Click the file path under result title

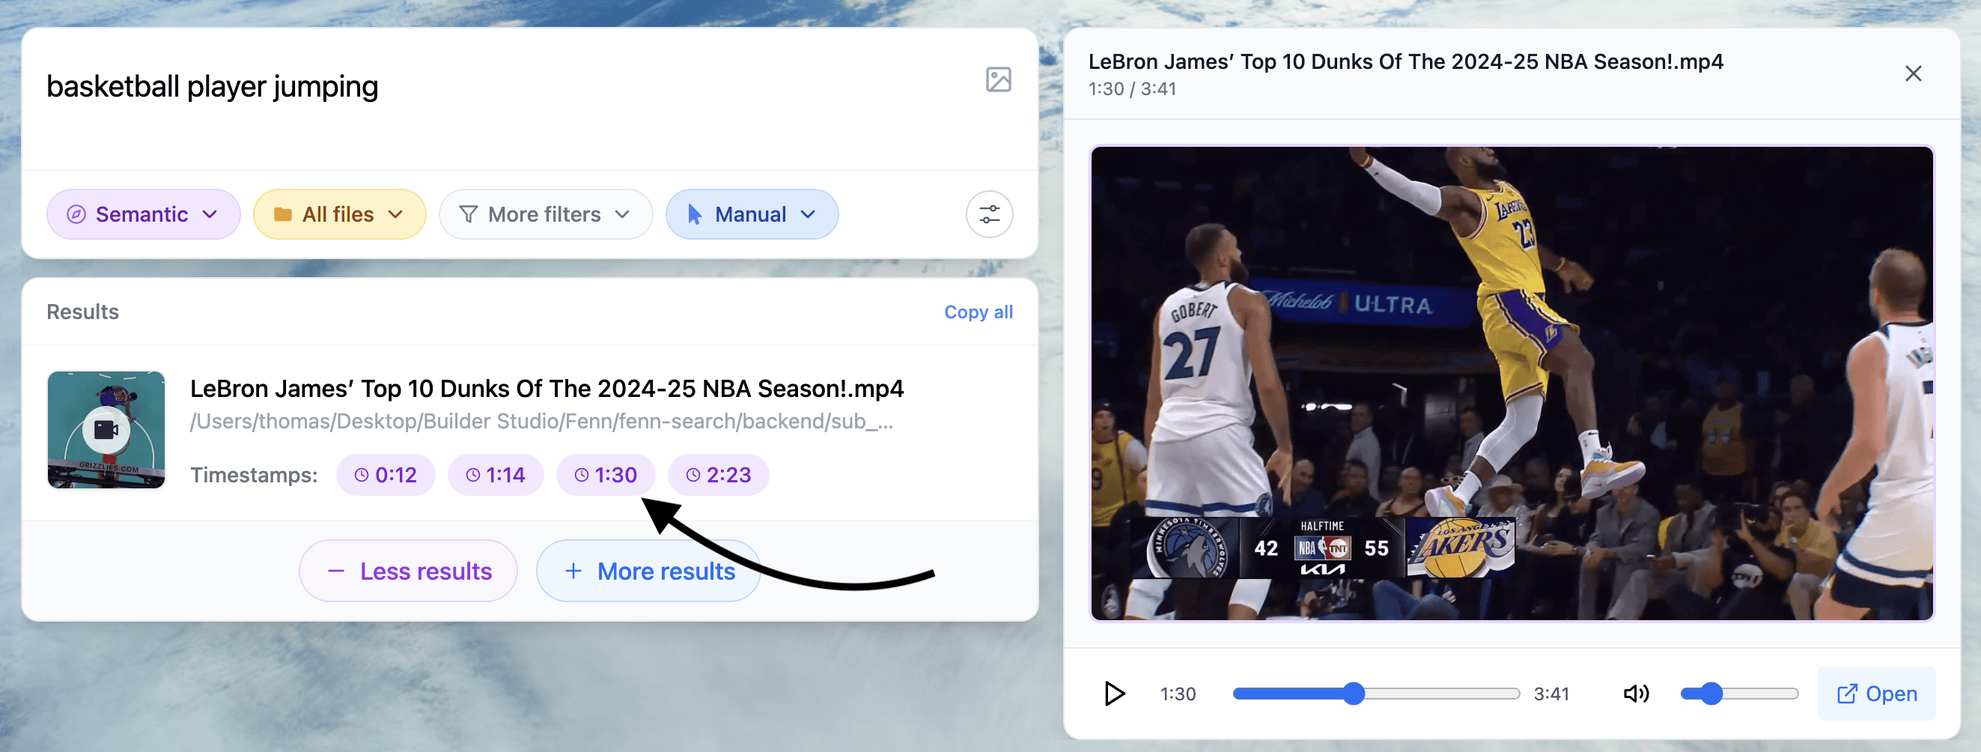pyautogui.click(x=541, y=421)
